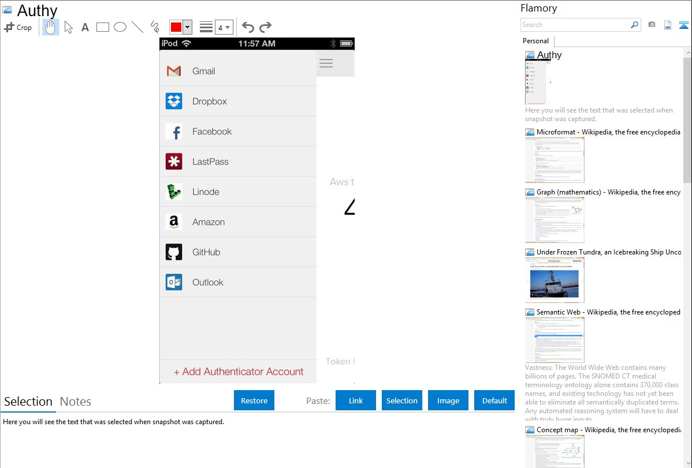Click the Microformat - Wikipedia title

[x=608, y=132]
